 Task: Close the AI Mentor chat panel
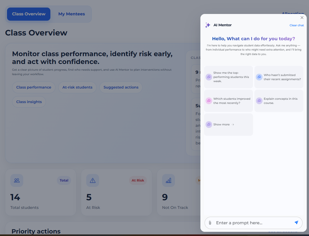point(302,18)
